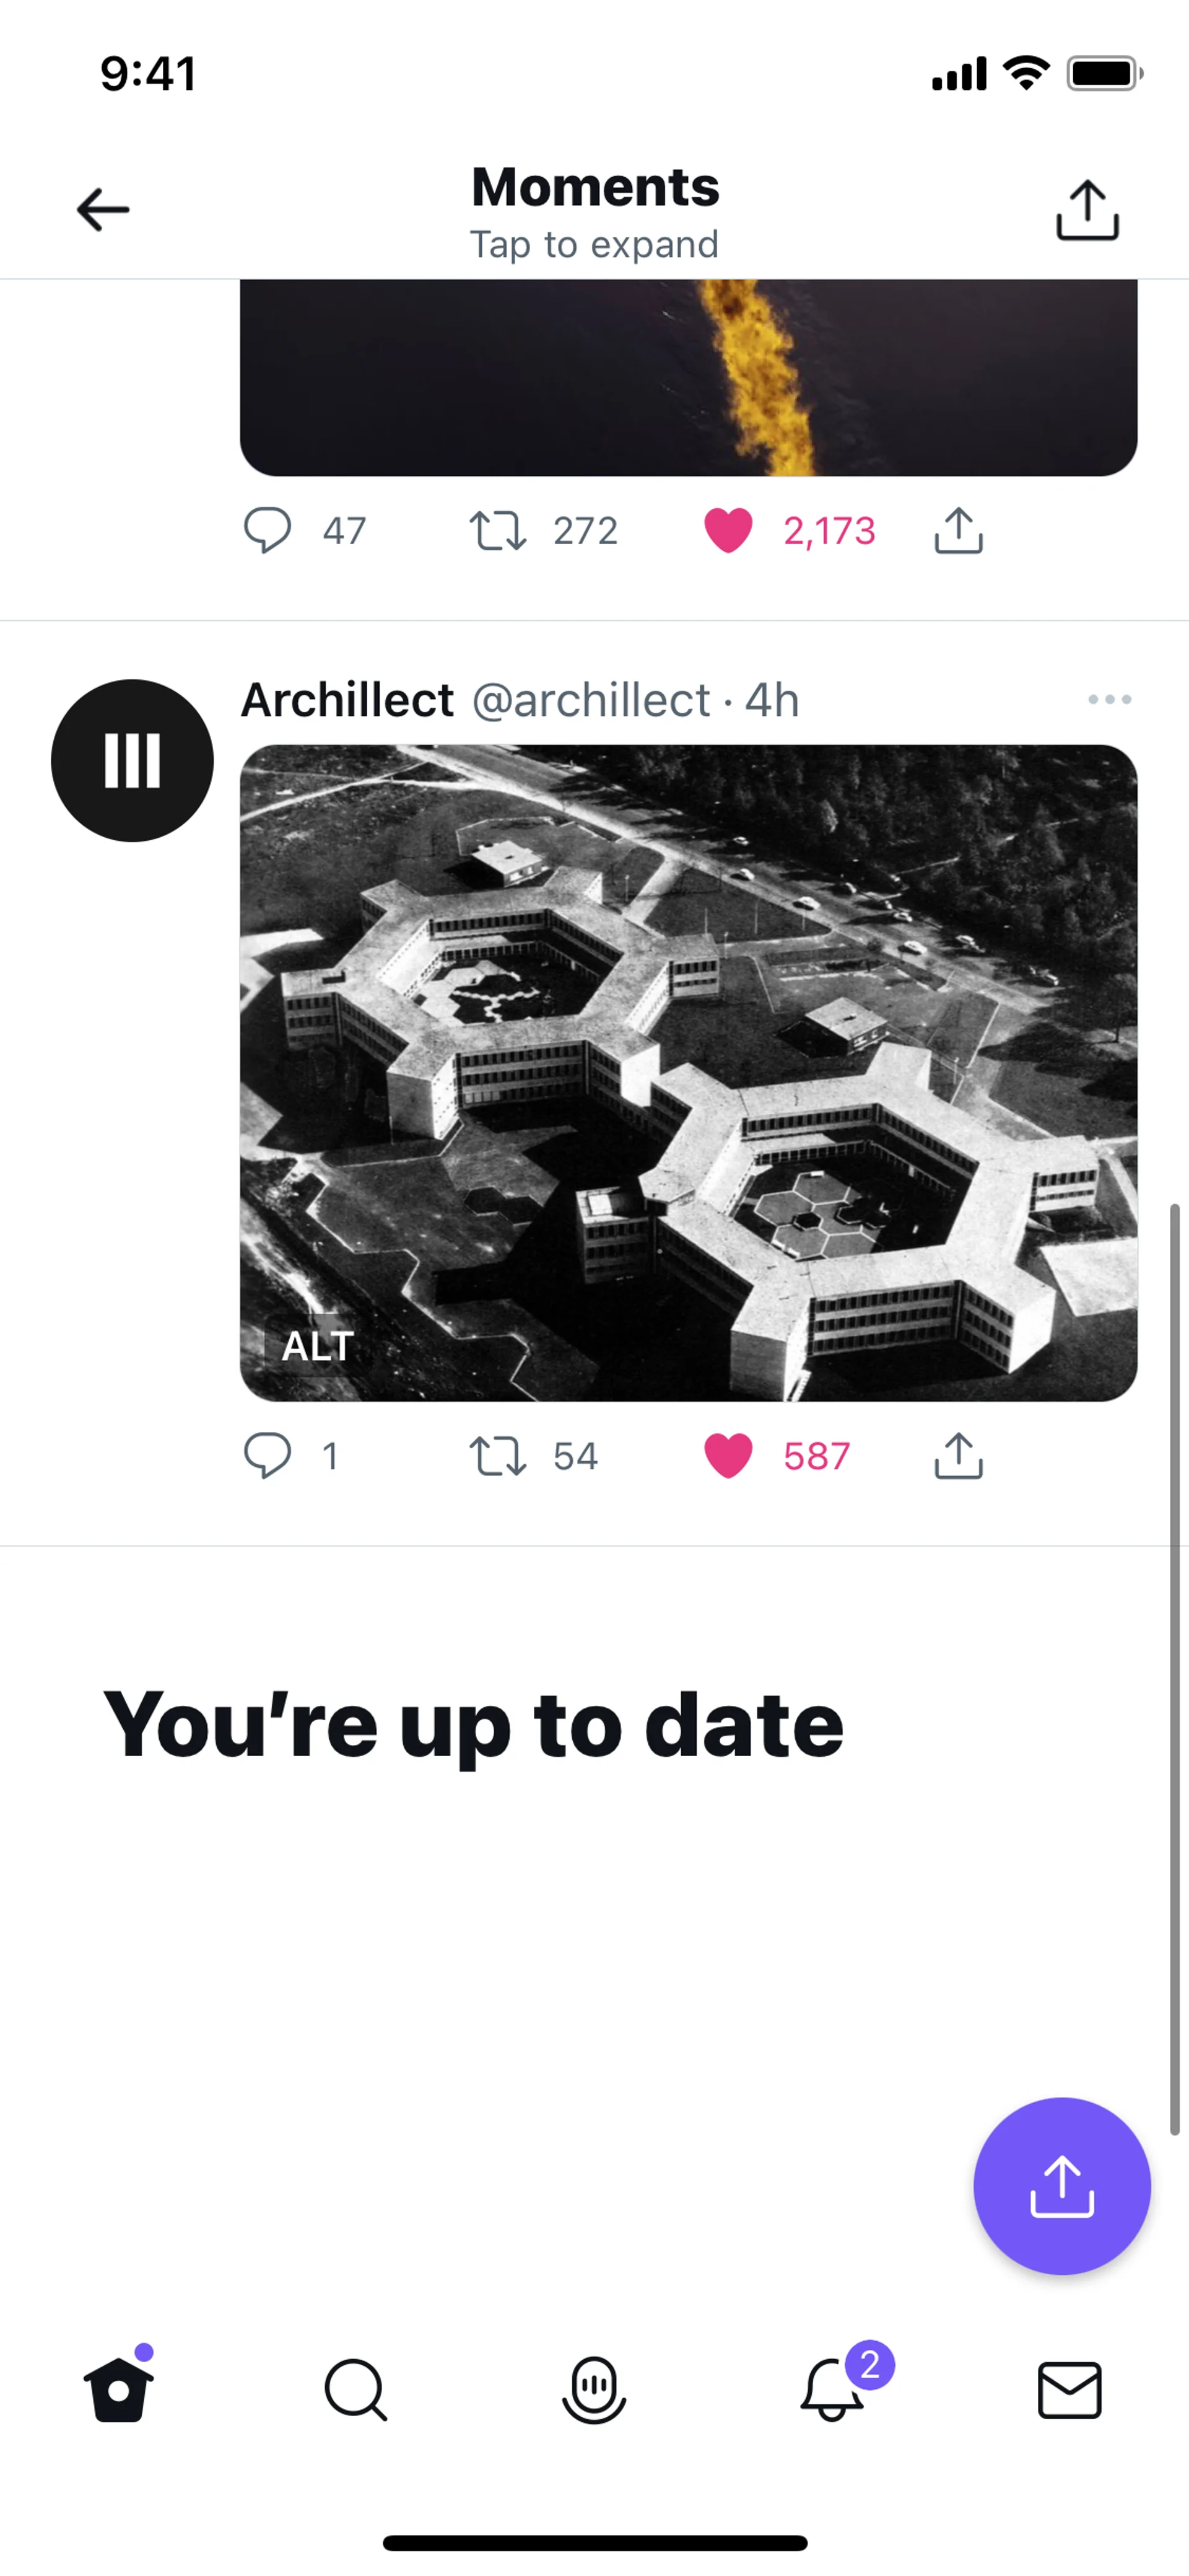Unlike the tweet with 2,173 likes
Viewport: 1189px width, 2576px height.
728,530
